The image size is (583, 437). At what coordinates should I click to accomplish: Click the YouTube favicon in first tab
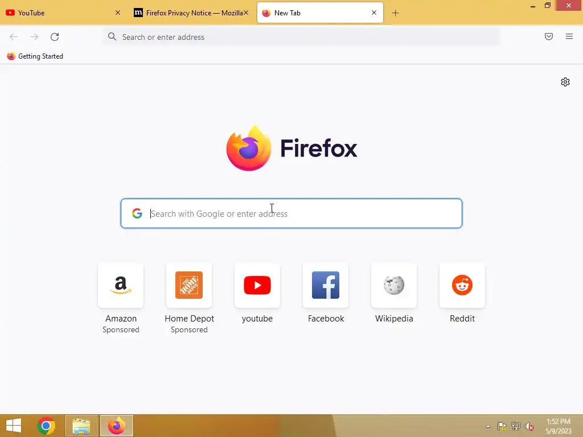point(10,13)
